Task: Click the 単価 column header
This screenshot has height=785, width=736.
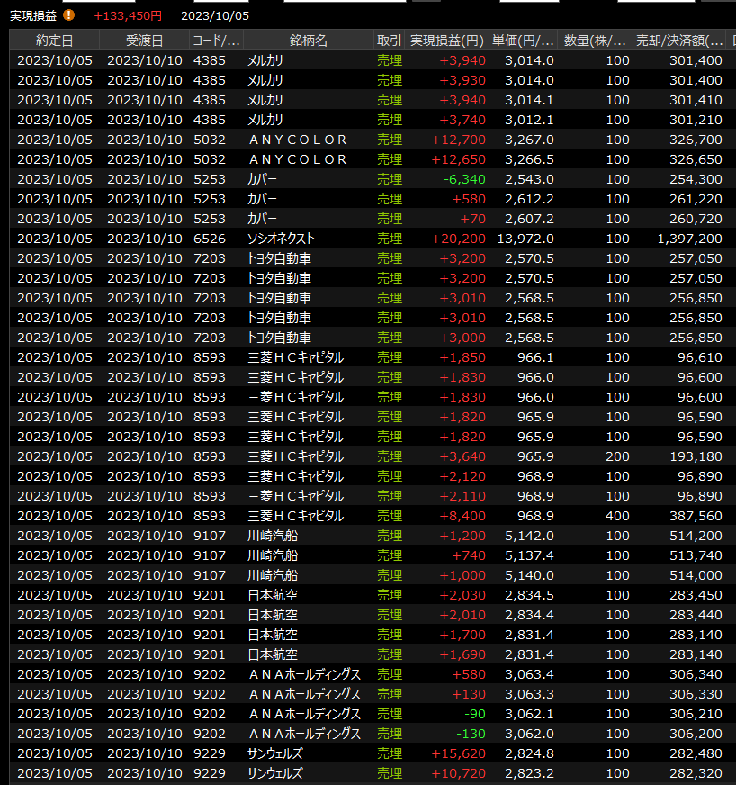Action: pos(523,41)
